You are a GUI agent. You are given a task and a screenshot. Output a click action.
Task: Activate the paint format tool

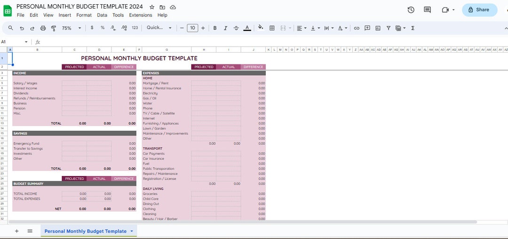tap(54, 28)
